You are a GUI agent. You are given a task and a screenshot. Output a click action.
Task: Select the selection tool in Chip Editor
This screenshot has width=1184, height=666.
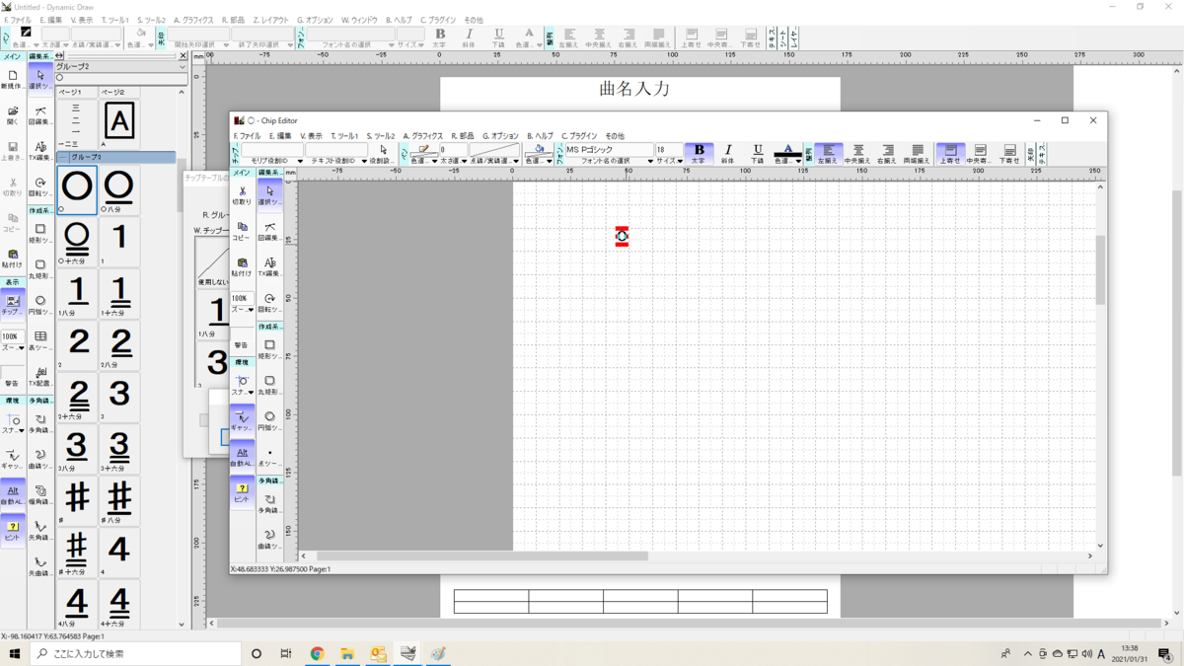[269, 195]
